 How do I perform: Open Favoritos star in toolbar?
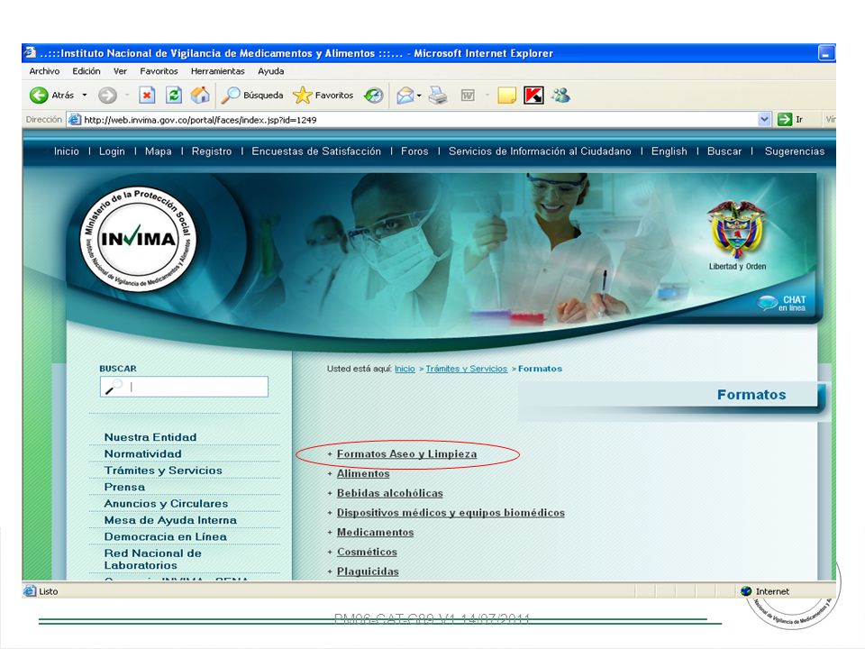click(x=323, y=96)
